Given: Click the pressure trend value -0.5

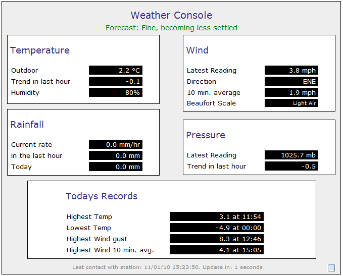Looking at the screenshot, I should tap(291, 166).
